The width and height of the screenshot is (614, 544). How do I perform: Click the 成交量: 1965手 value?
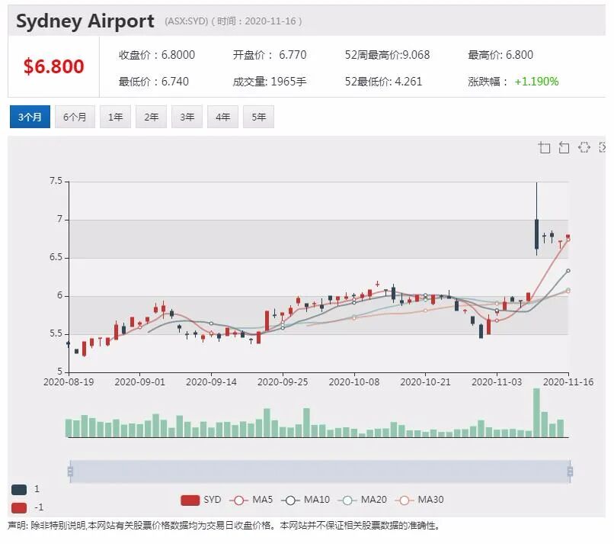pos(270,82)
